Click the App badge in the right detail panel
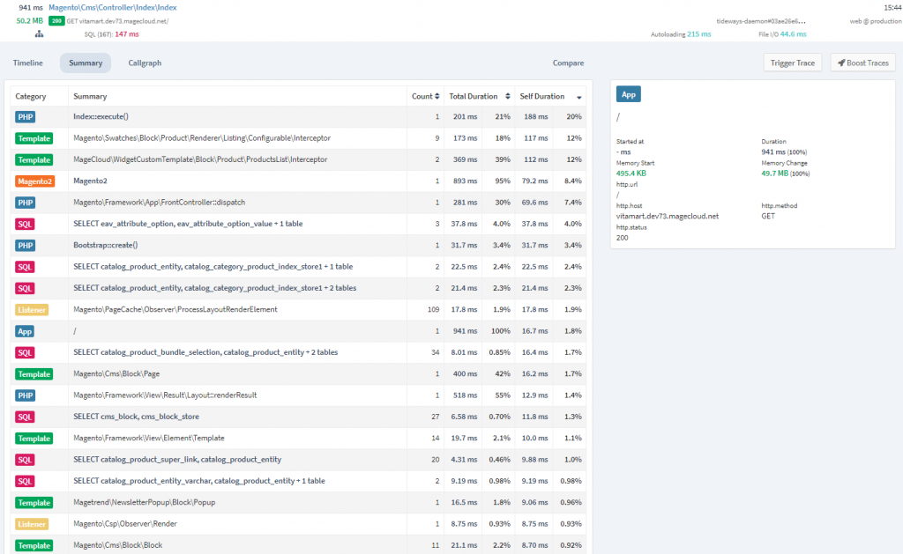The height and width of the screenshot is (554, 903). [627, 93]
